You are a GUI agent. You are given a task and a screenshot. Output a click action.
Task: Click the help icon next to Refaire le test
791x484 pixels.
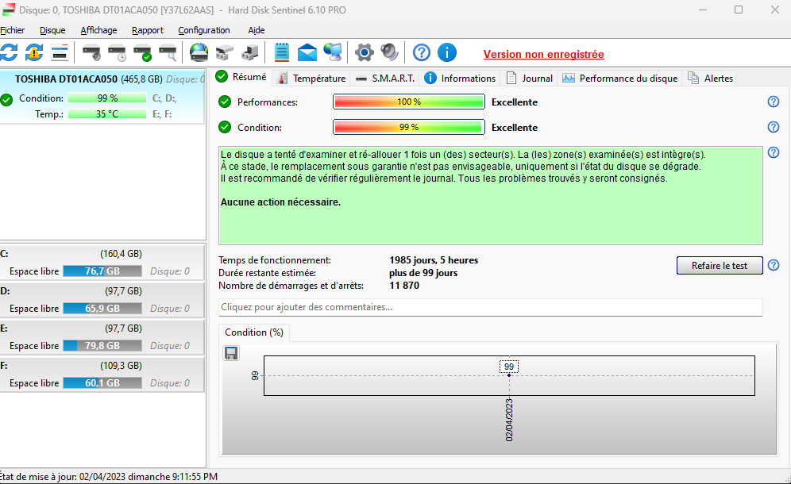[774, 265]
